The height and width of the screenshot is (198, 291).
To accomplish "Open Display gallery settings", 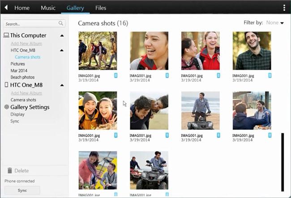I will pyautogui.click(x=17, y=114).
